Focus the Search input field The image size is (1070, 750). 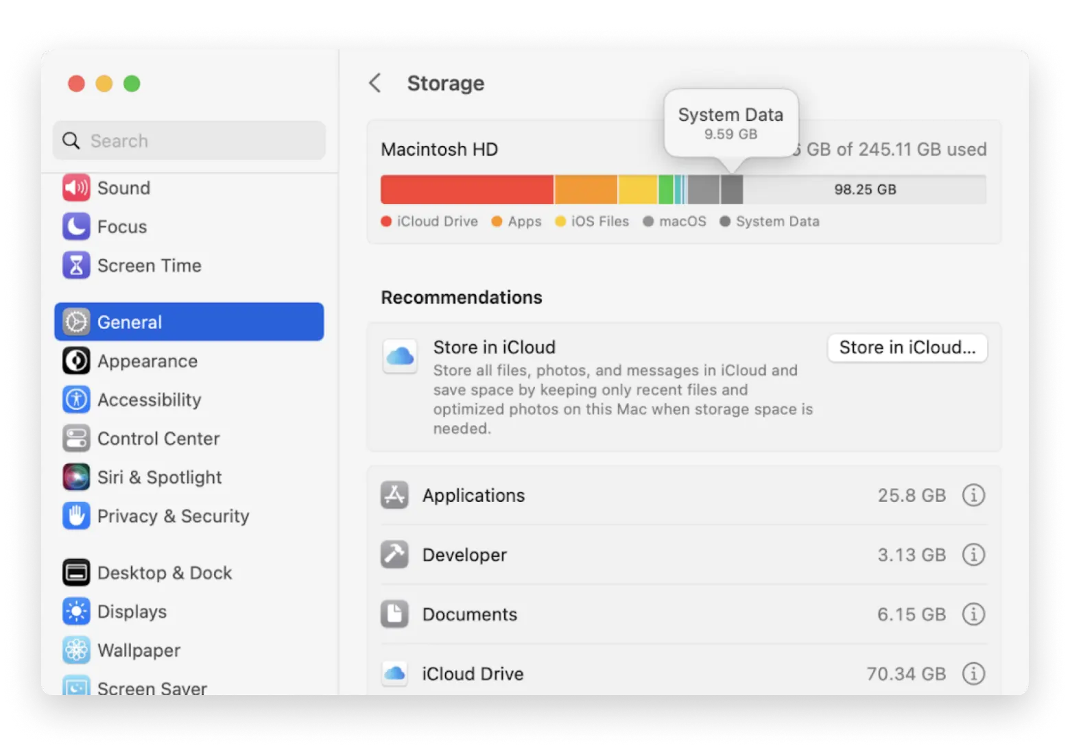click(189, 141)
